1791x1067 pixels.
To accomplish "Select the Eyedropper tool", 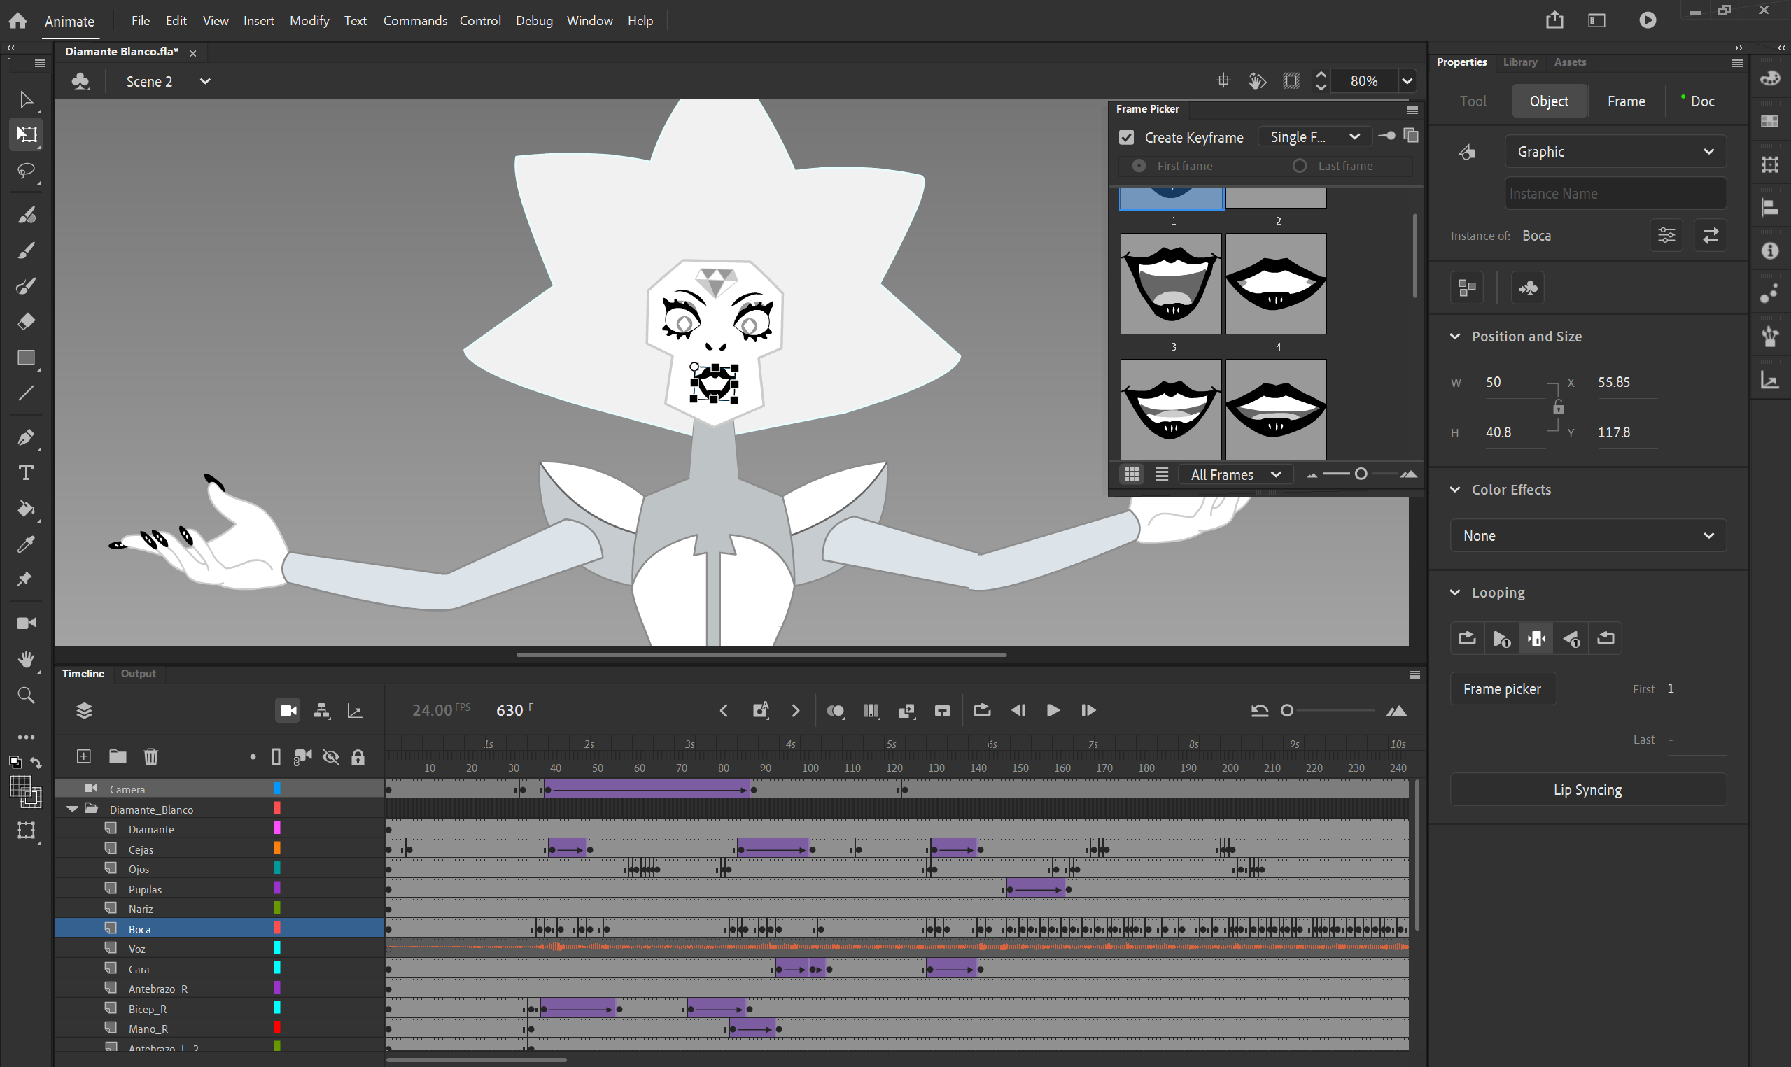I will pyautogui.click(x=26, y=544).
